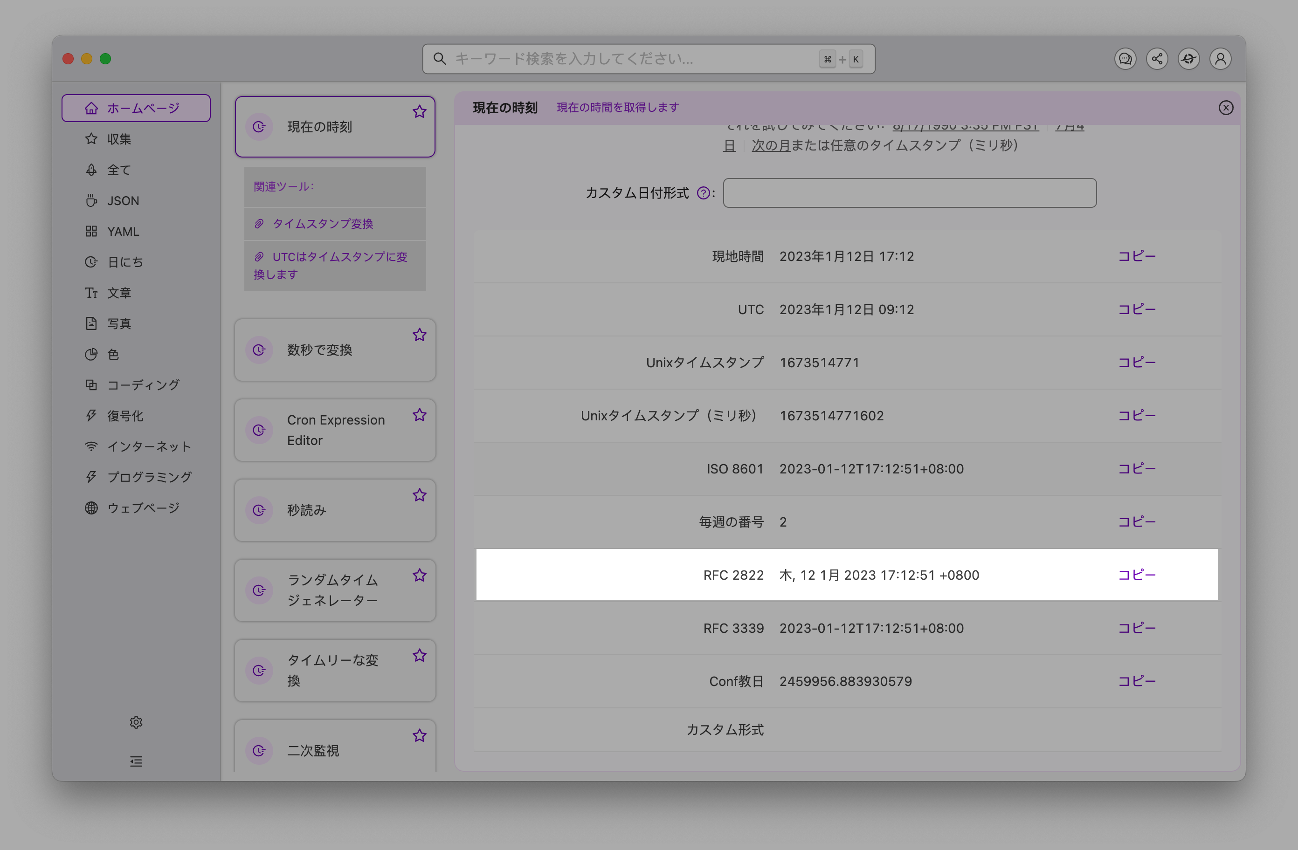This screenshot has height=850, width=1298.
Task: Favorite the 数秒で変換 tool star
Action: [x=420, y=335]
